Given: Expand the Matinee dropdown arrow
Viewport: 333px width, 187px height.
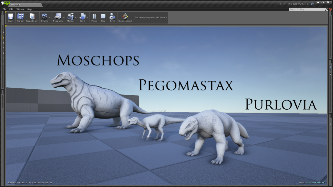Looking at the screenshot, I should click(x=76, y=18).
